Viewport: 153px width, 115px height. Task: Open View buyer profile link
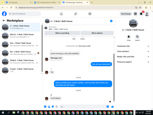point(84,46)
